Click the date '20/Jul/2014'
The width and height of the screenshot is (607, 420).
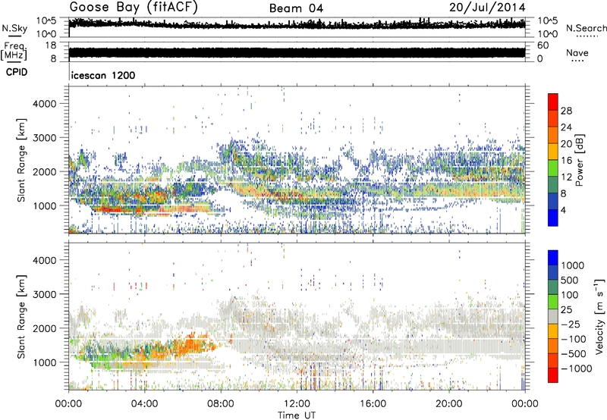487,8
